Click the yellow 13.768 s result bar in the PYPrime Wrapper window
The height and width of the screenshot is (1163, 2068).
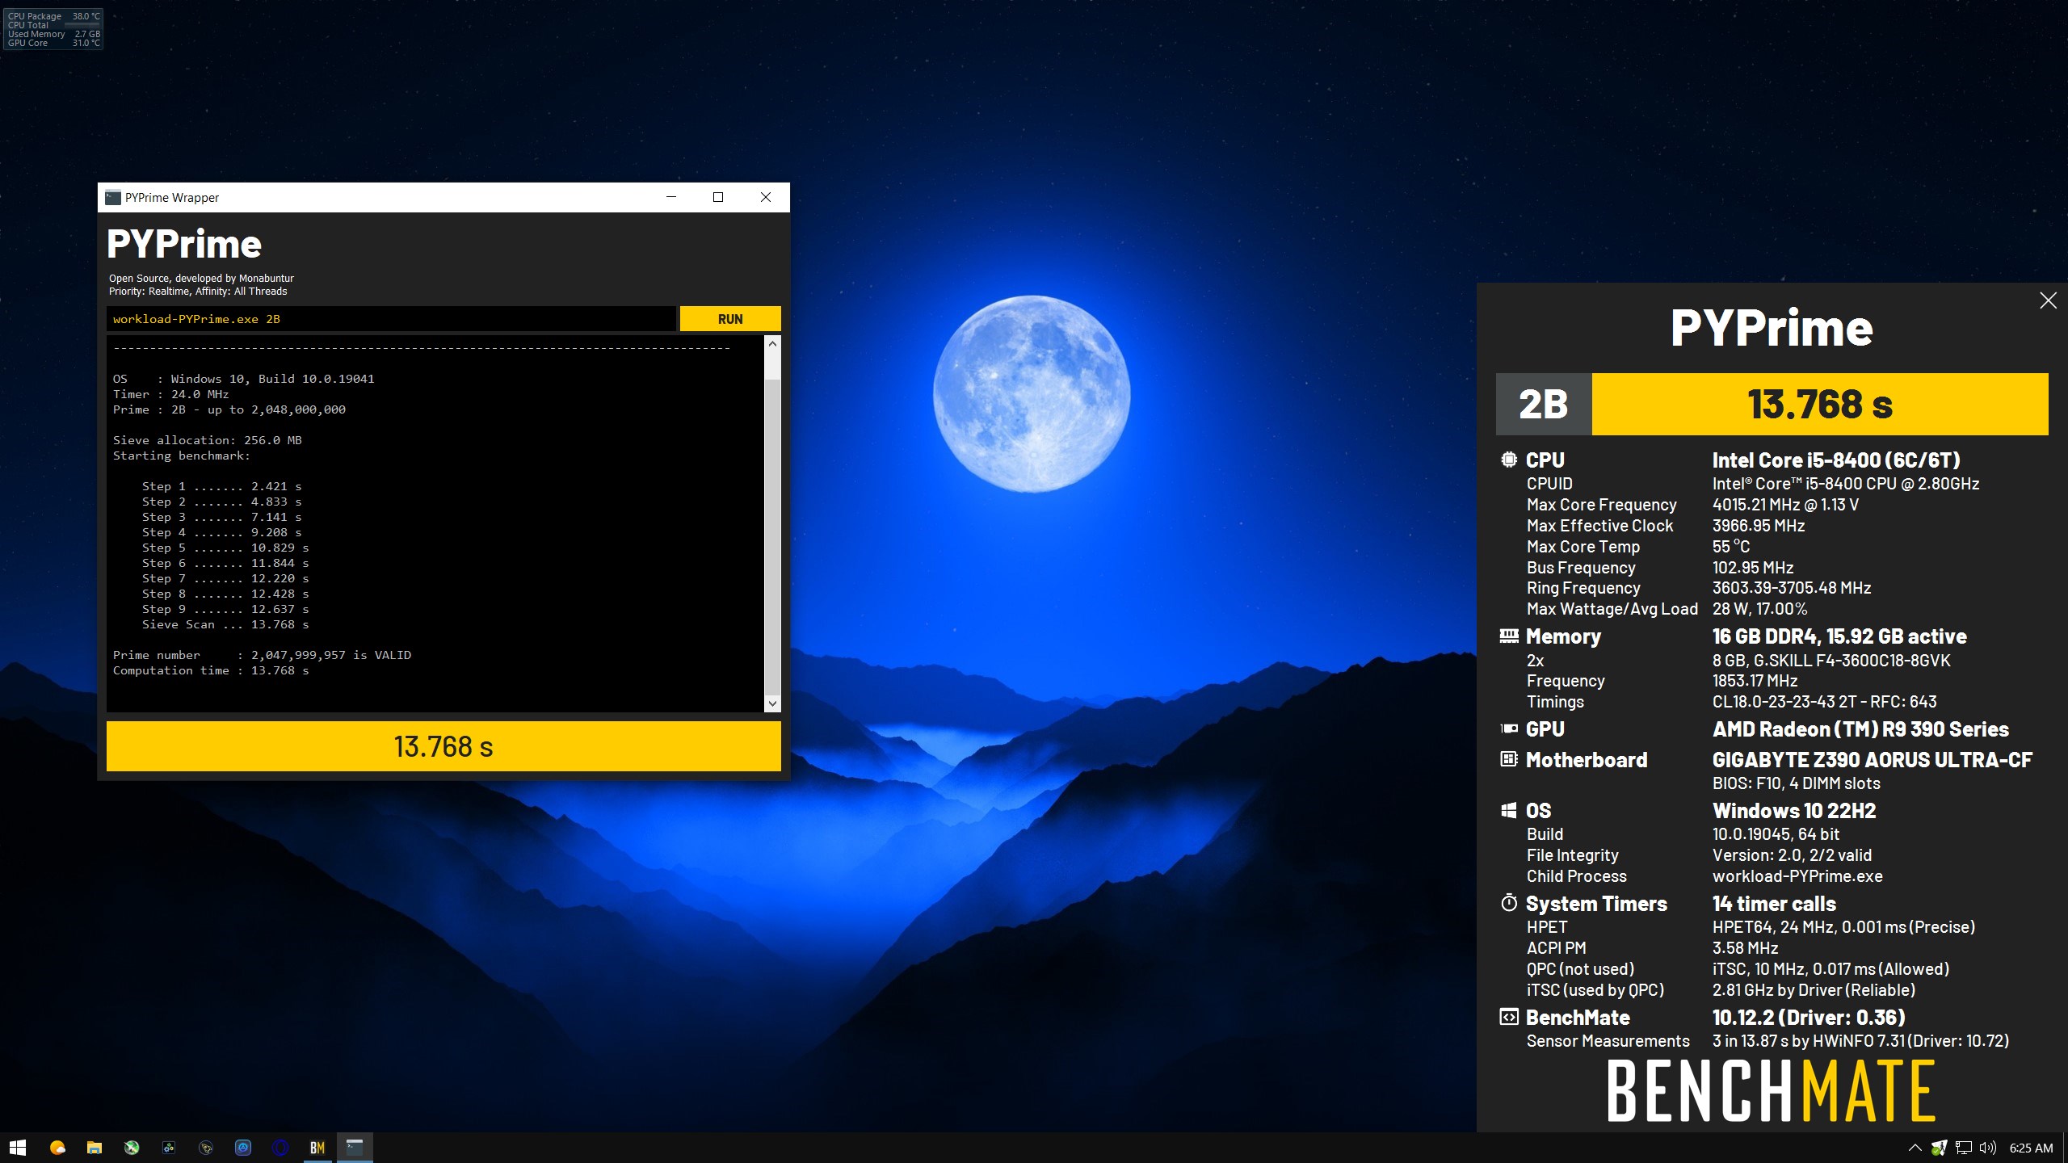click(x=443, y=746)
